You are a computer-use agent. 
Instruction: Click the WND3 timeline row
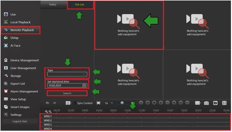(x=135, y=124)
